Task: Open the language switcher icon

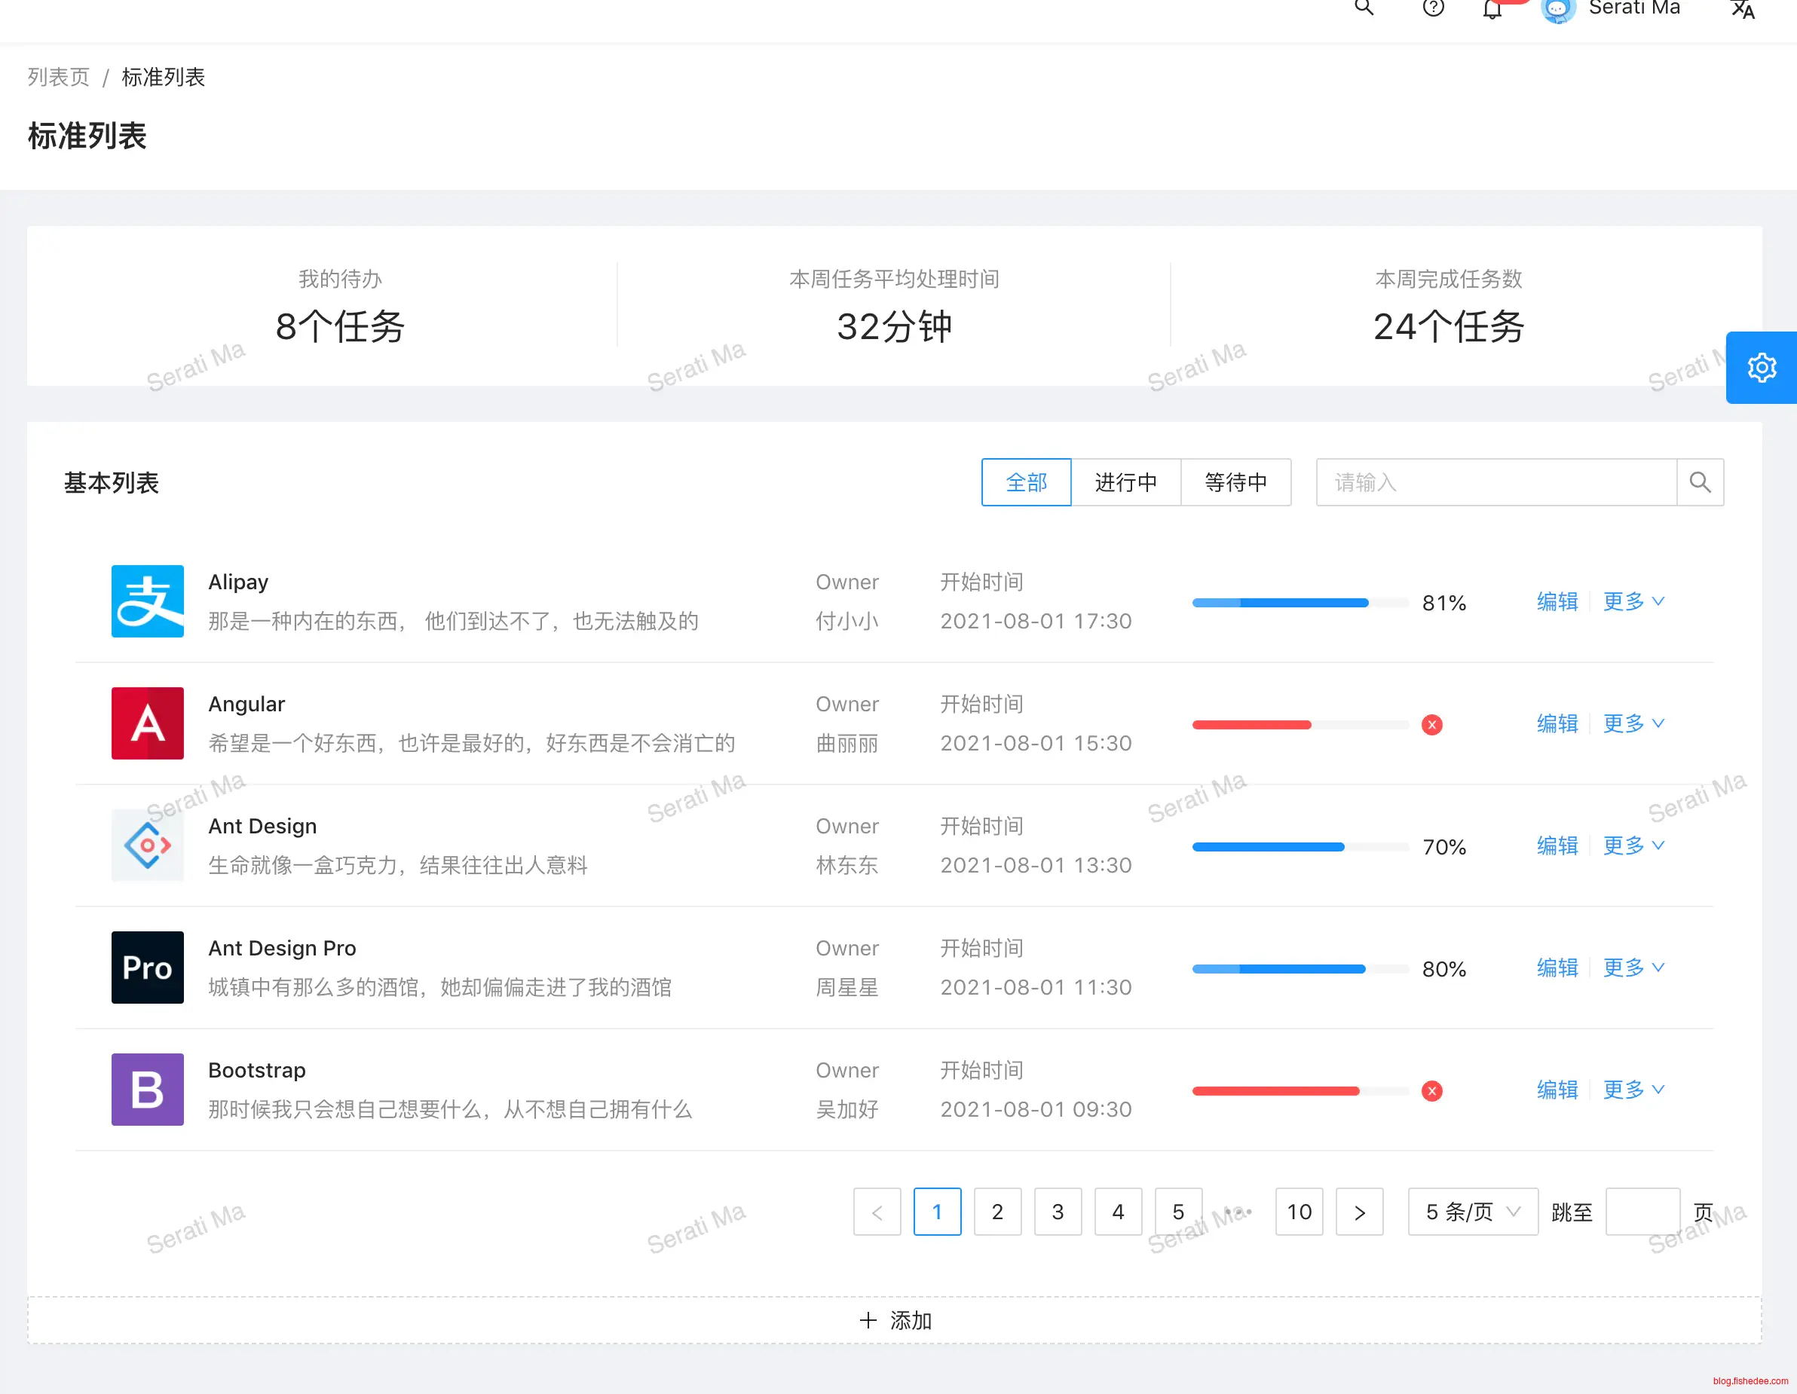Action: pyautogui.click(x=1742, y=10)
